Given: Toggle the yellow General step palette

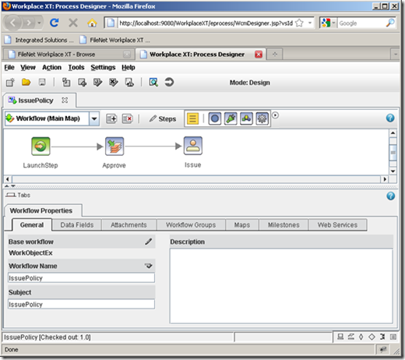Looking at the screenshot, I should 192,118.
